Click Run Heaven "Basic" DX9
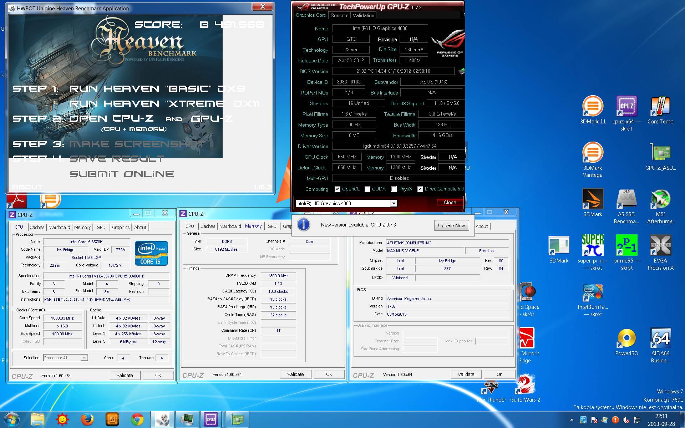The width and height of the screenshot is (685, 428). pos(157,88)
